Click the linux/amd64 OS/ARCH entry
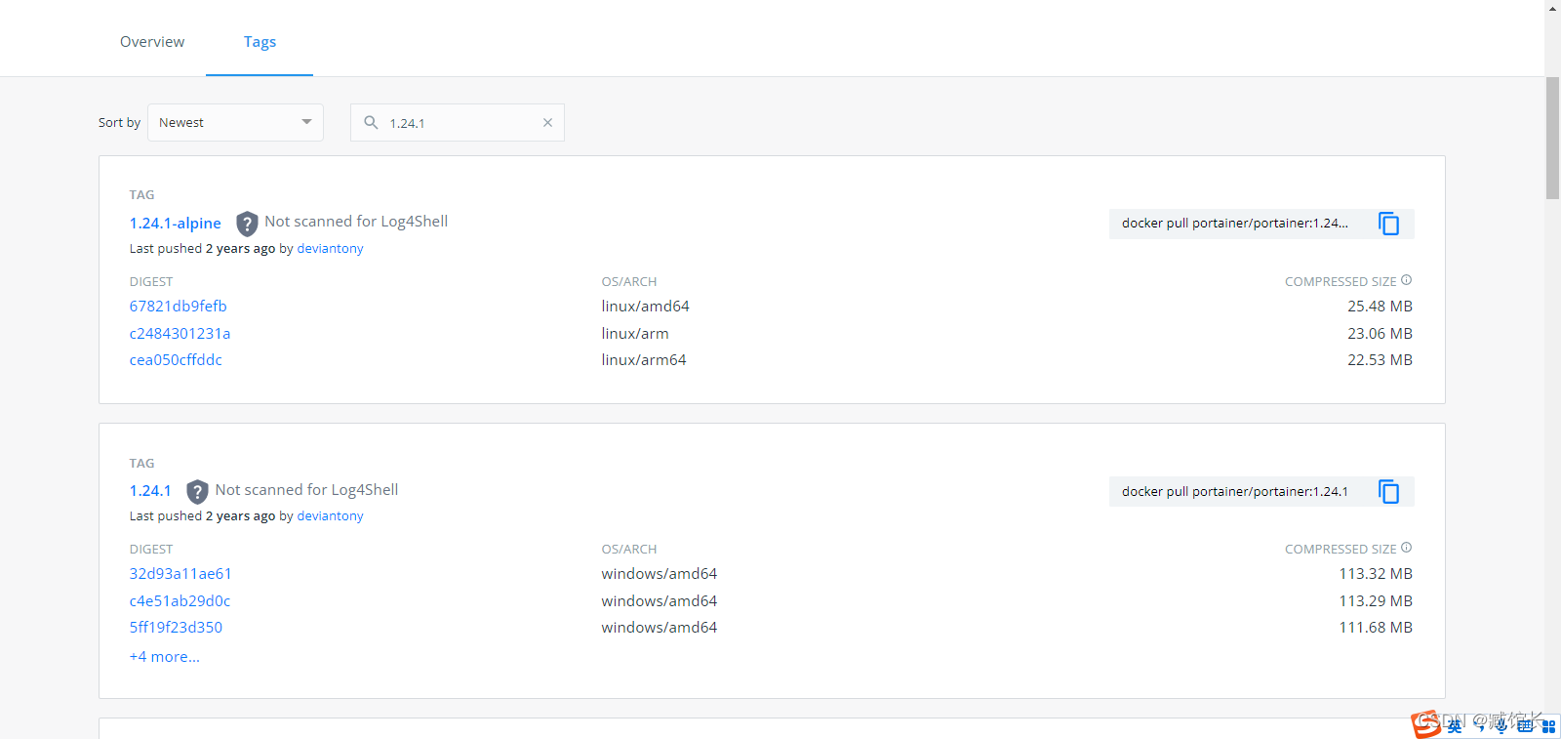The width and height of the screenshot is (1561, 739). pyautogui.click(x=645, y=307)
